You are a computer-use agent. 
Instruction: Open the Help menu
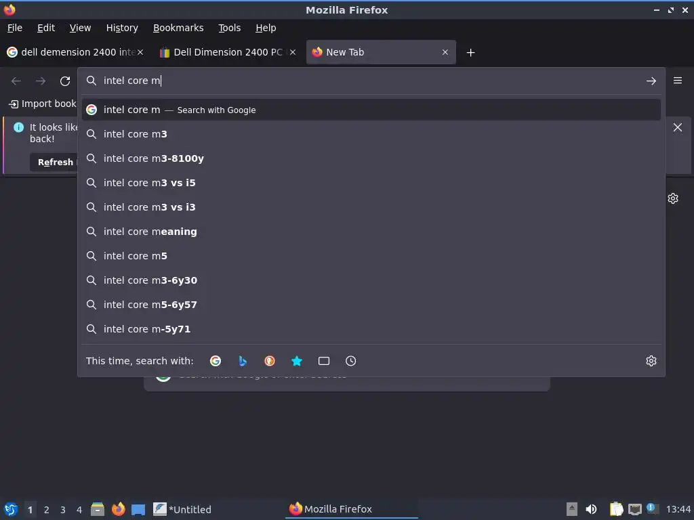click(x=266, y=28)
